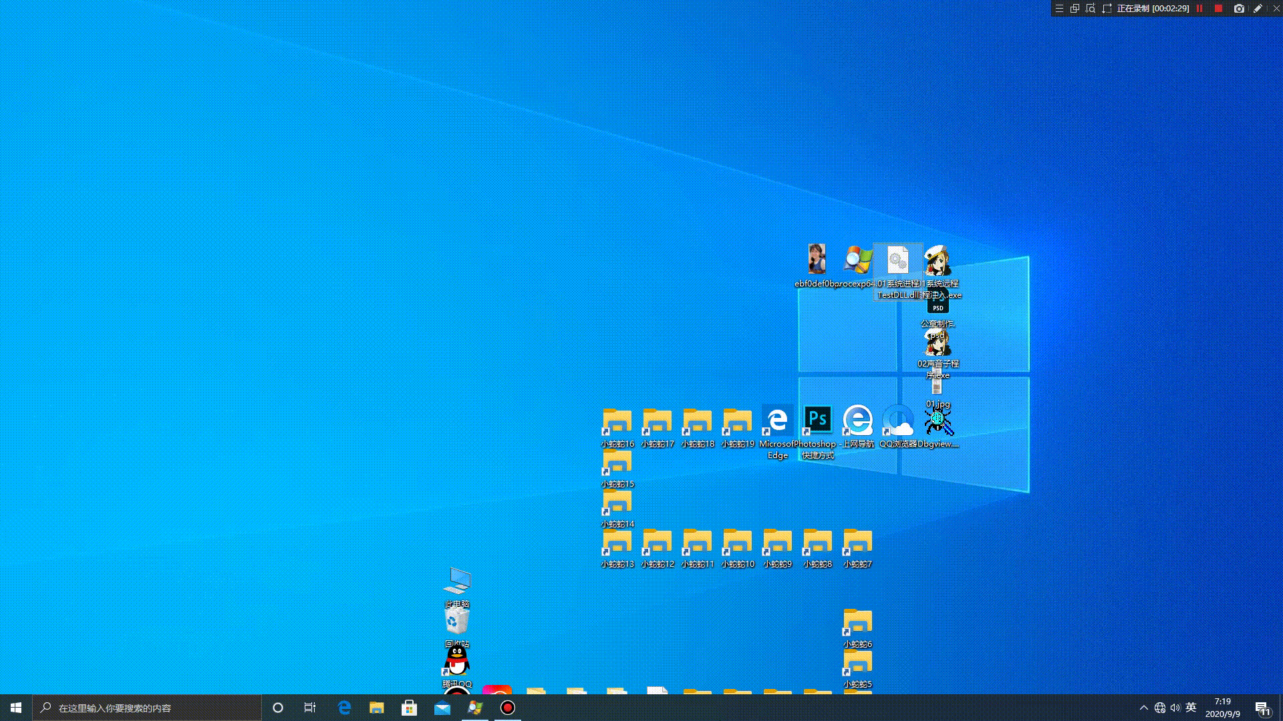Select the TestDLL.dll file icon
This screenshot has height=721, width=1283.
click(x=897, y=260)
